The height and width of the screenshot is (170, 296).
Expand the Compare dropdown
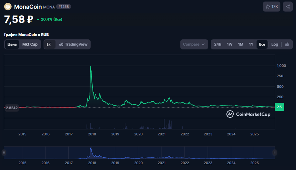194,44
